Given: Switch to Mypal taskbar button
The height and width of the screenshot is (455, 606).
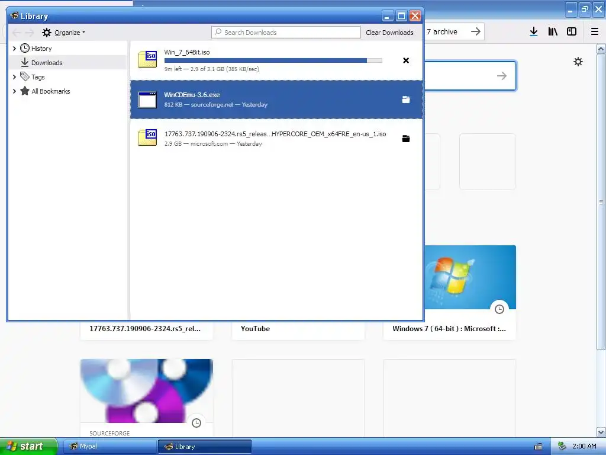Looking at the screenshot, I should pos(109,447).
